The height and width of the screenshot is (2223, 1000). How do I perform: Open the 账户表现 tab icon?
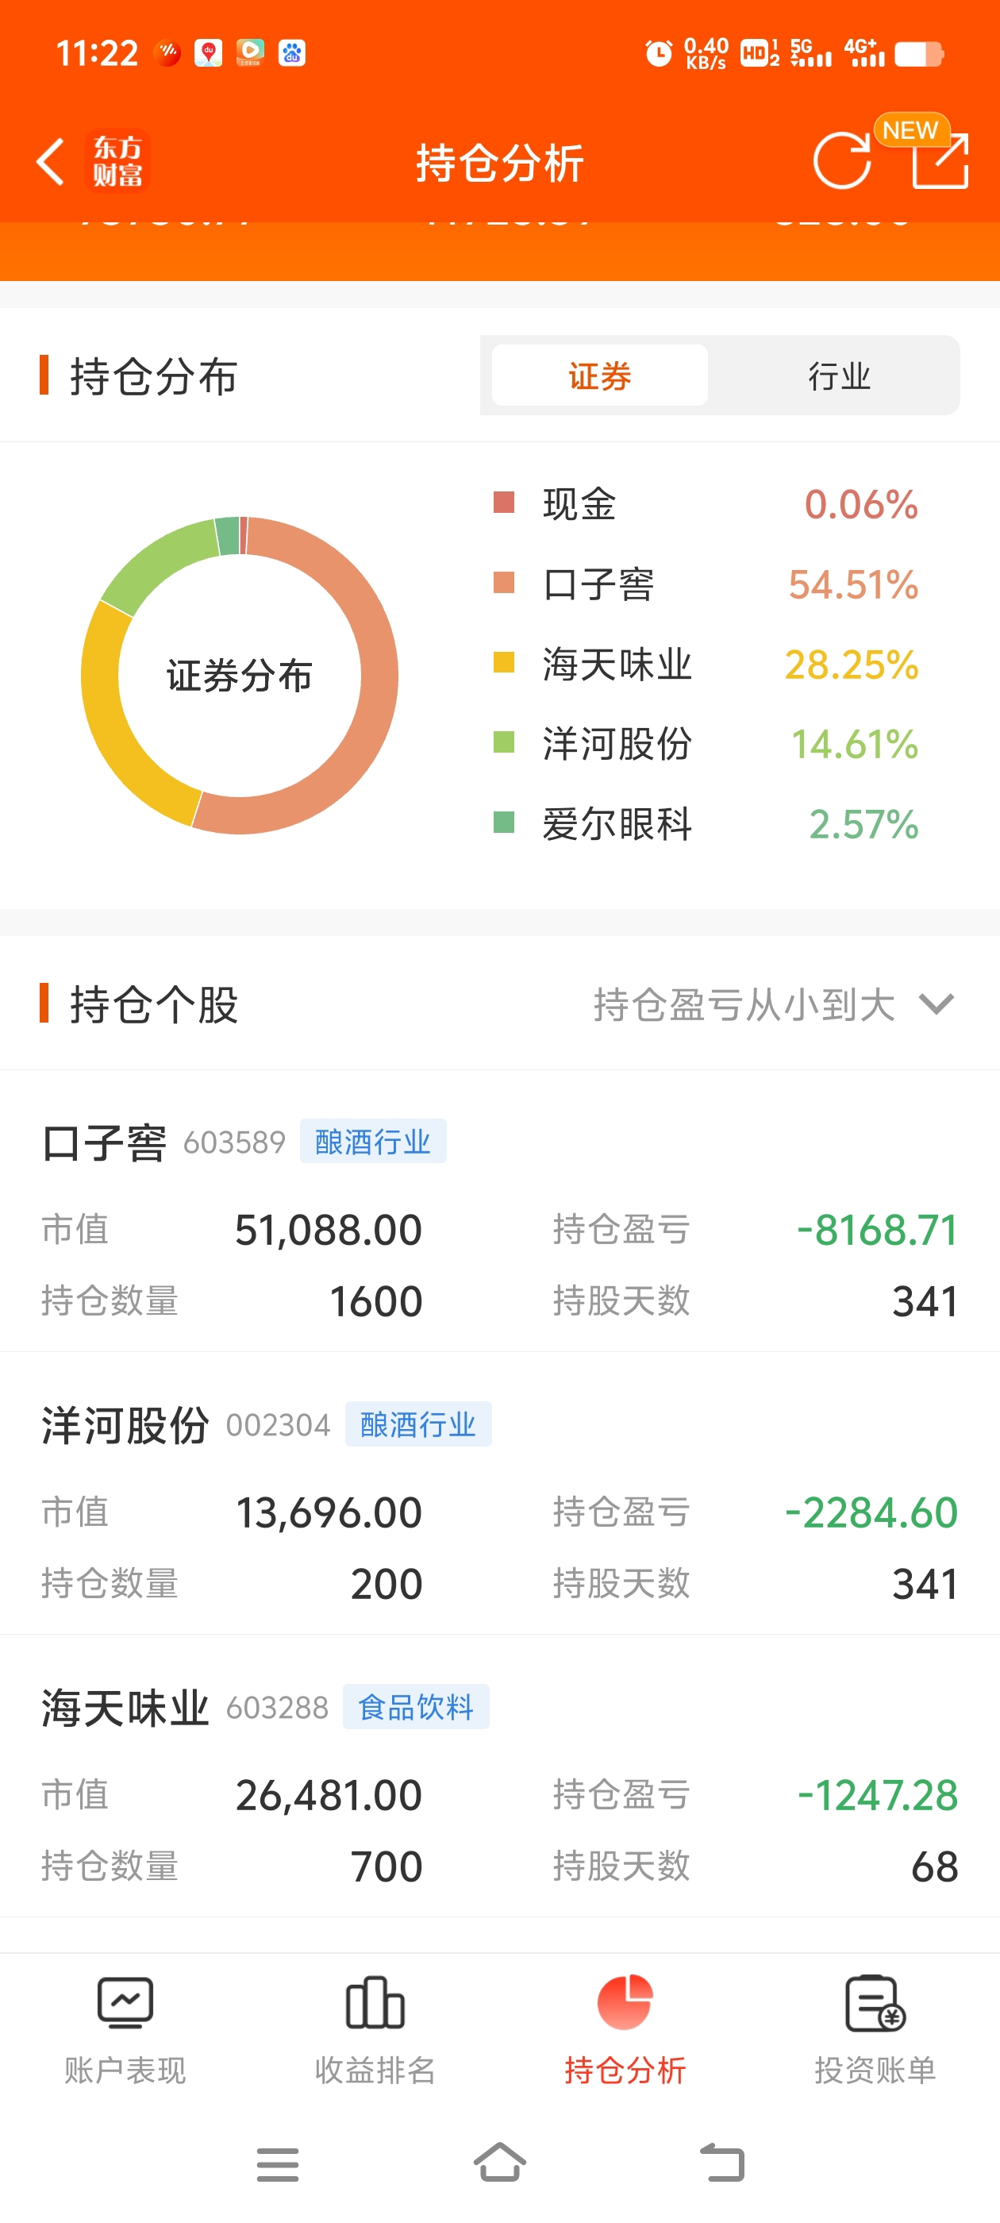tap(125, 2002)
